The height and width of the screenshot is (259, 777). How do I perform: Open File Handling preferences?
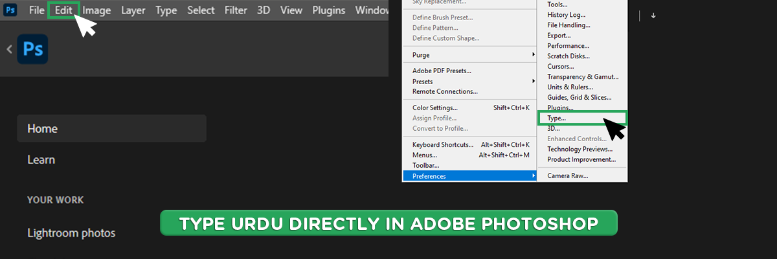pos(569,25)
